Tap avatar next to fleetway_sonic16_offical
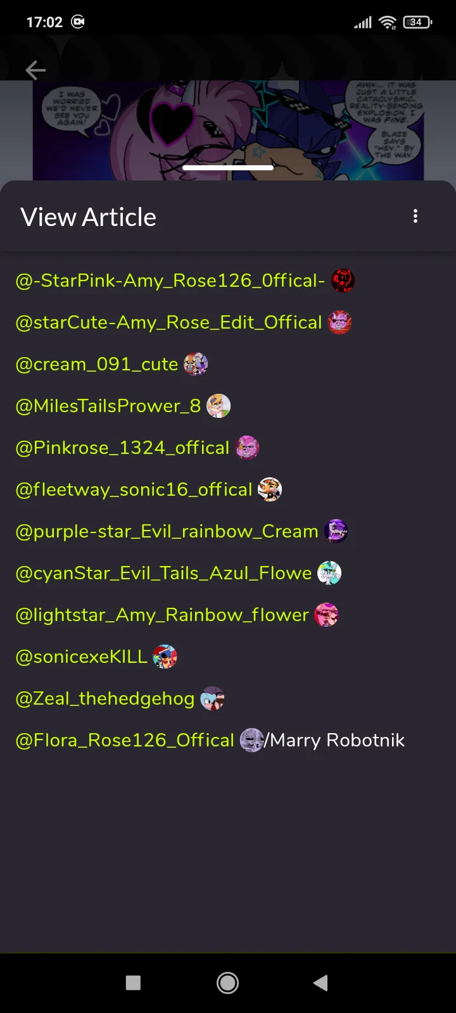 (270, 489)
